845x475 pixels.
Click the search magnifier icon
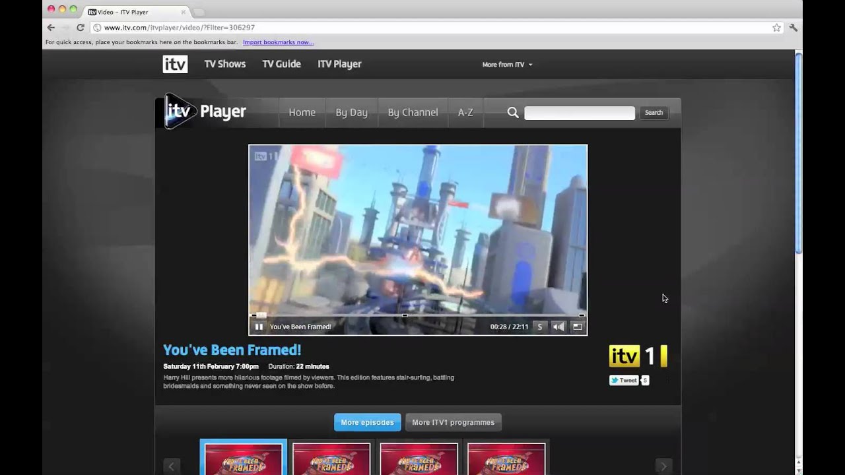tap(513, 113)
